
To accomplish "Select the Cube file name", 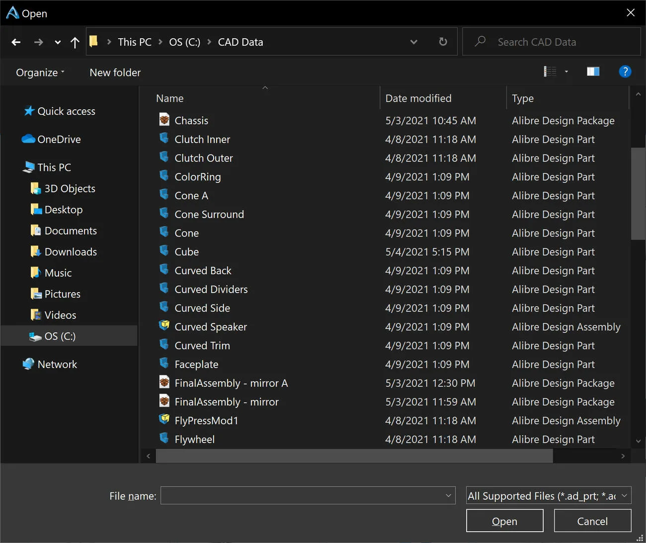I will point(186,252).
